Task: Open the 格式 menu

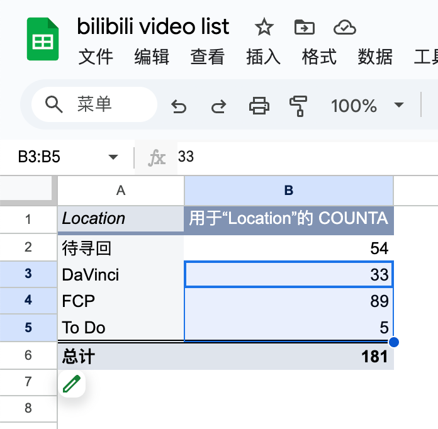Action: coord(319,57)
